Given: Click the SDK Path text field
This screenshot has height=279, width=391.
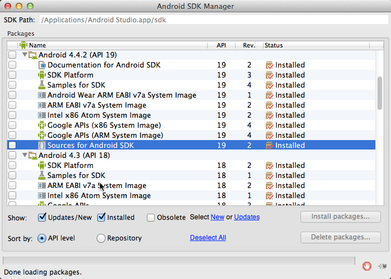Looking at the screenshot, I should (x=212, y=20).
